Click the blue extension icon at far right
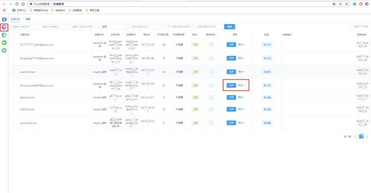Viewport: 371px width, 193px height. (x=367, y=4)
